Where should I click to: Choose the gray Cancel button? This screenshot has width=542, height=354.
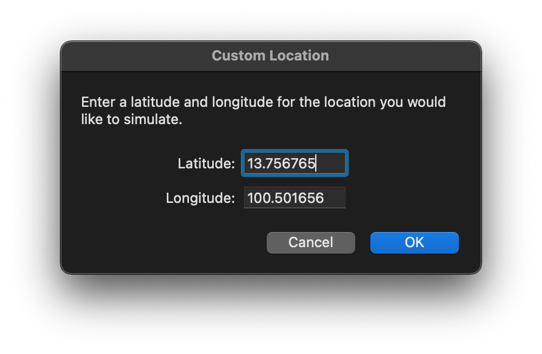pyautogui.click(x=311, y=242)
